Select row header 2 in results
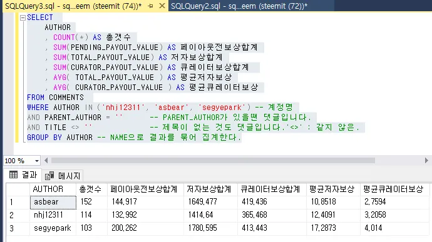Image resolution: width=432 pixels, height=242 pixels. [x=18, y=215]
